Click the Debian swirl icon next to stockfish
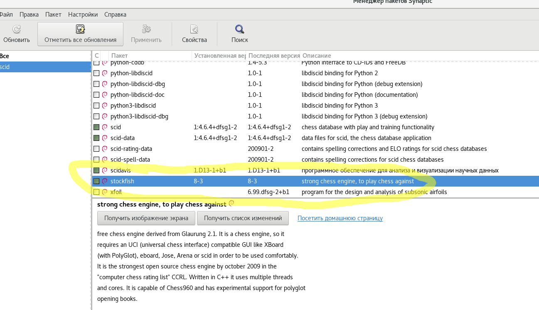The image size is (539, 310). coord(105,181)
